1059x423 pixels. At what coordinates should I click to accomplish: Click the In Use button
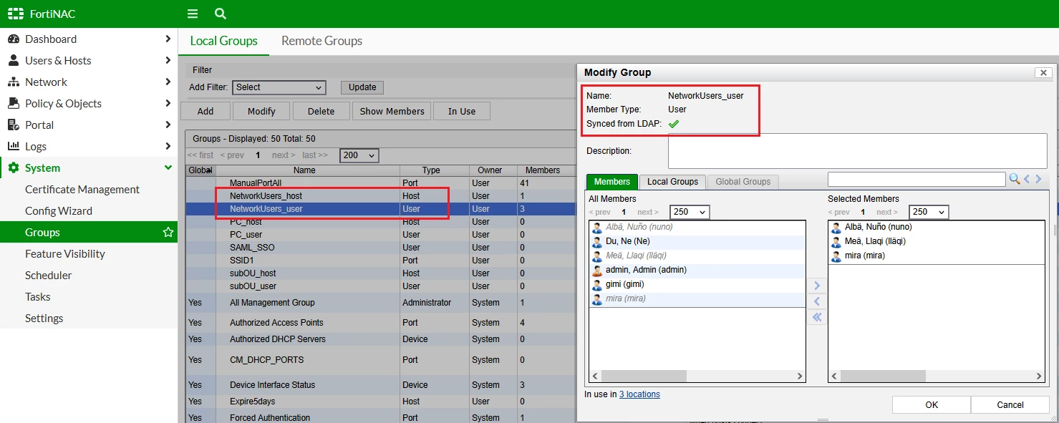click(x=462, y=111)
